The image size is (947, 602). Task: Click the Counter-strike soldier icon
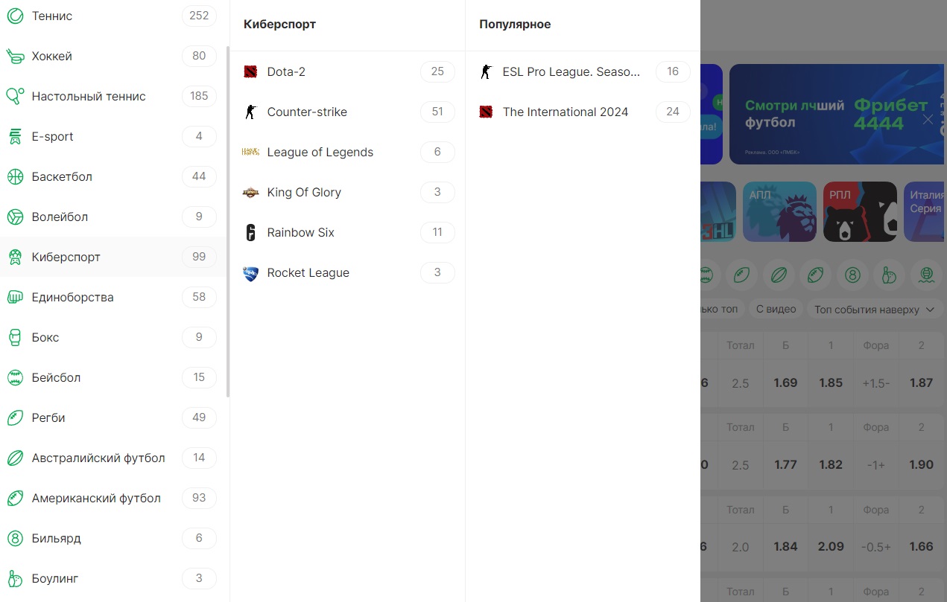[x=250, y=112]
